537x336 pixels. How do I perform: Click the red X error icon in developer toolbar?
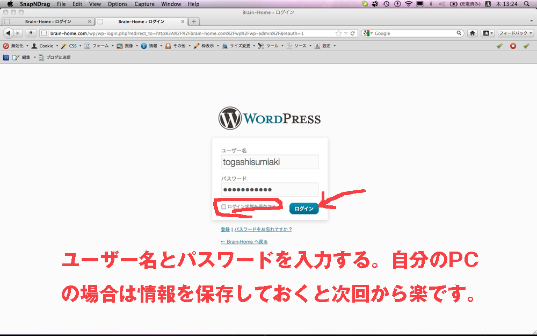(x=513, y=46)
